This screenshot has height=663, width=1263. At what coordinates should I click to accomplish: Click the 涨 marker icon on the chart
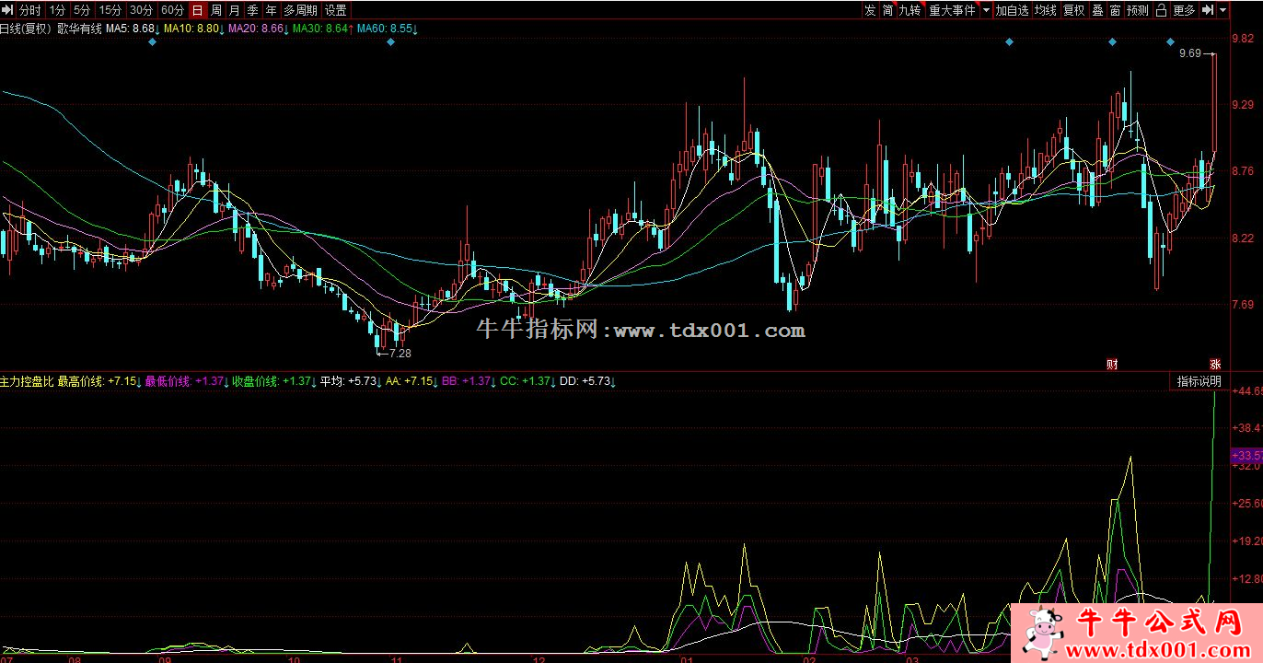point(1214,364)
